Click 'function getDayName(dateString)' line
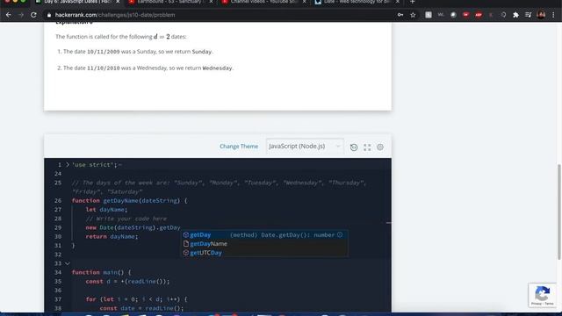The height and width of the screenshot is (316, 562). [x=129, y=201]
